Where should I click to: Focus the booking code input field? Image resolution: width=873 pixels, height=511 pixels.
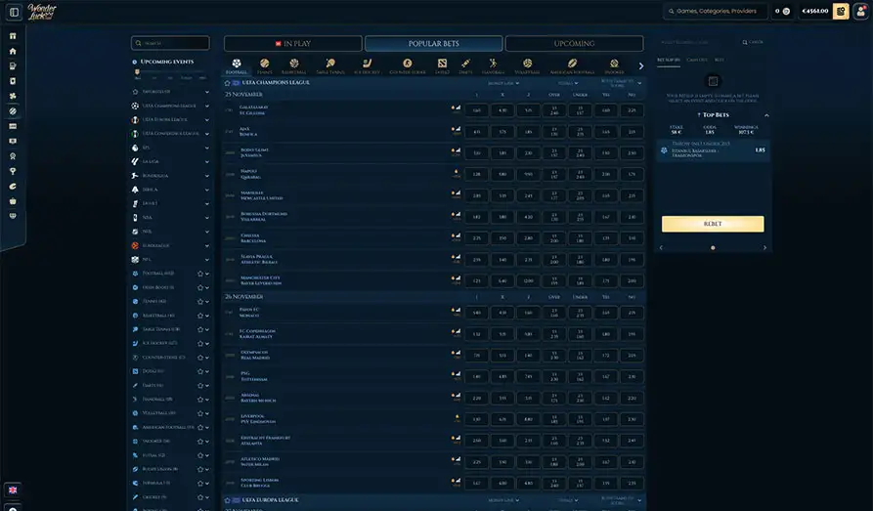(698, 42)
